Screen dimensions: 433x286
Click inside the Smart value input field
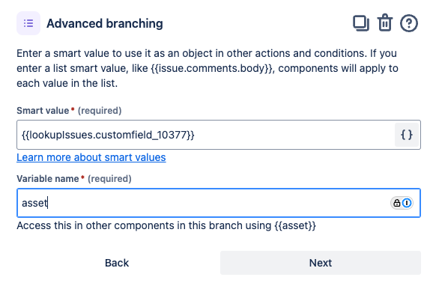click(x=206, y=135)
